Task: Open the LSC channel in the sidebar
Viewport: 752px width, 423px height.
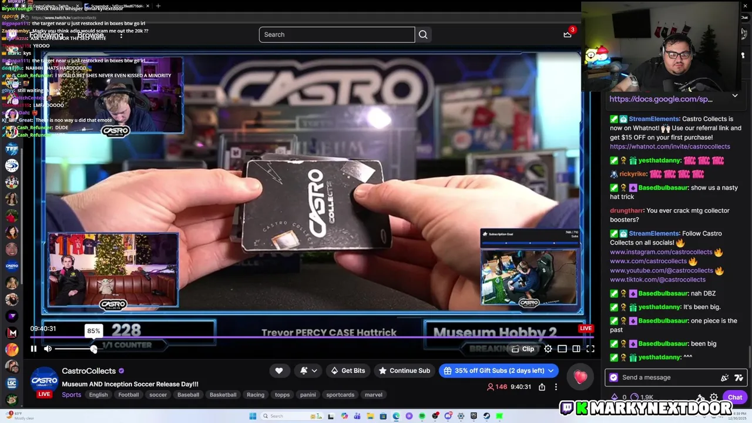Action: click(12, 383)
